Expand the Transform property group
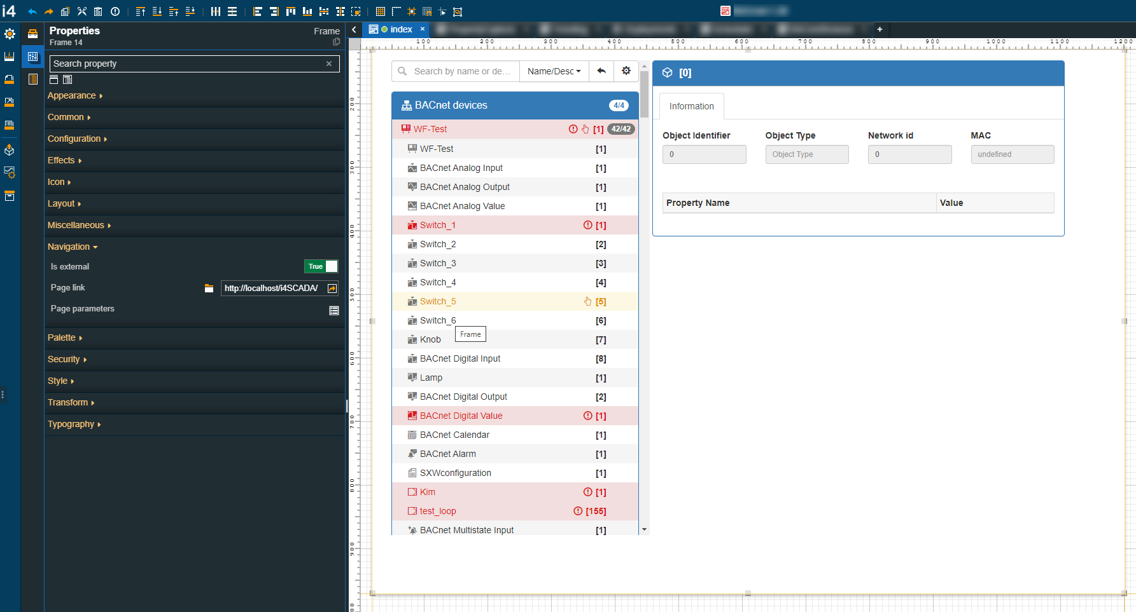Screen dimensions: 1136x612 (71, 402)
